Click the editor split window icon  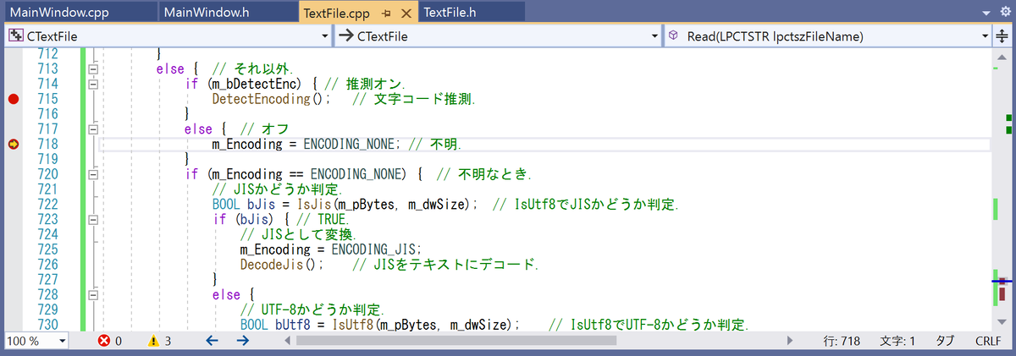1002,36
